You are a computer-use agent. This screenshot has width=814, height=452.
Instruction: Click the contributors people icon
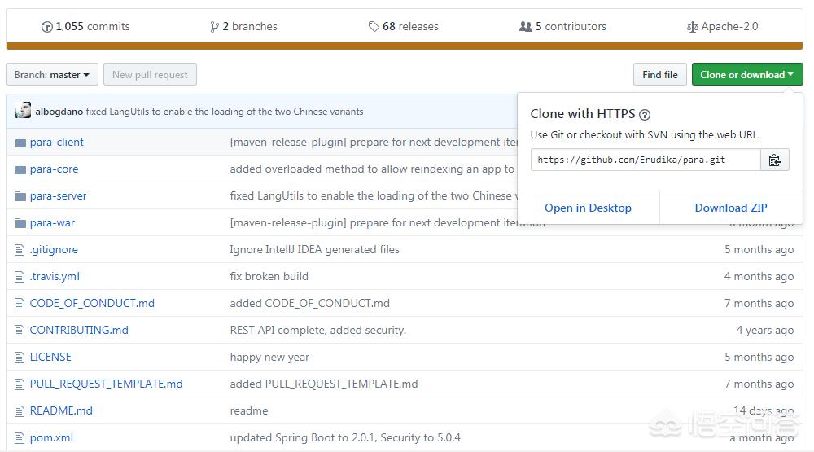525,27
